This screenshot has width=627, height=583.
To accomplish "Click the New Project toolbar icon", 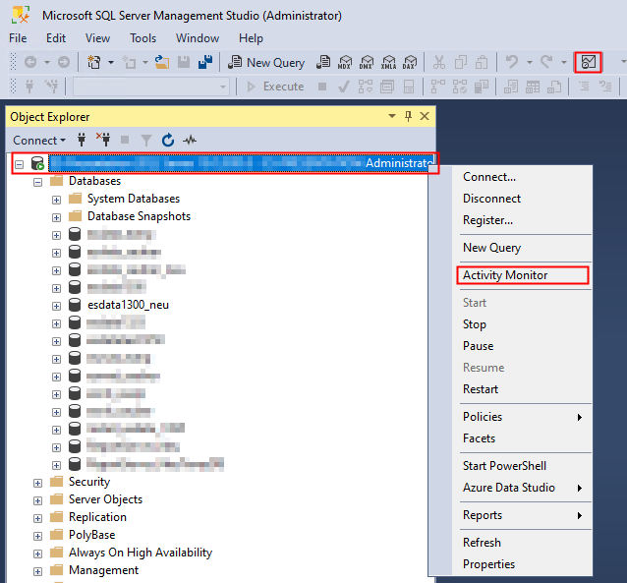I will coord(94,62).
